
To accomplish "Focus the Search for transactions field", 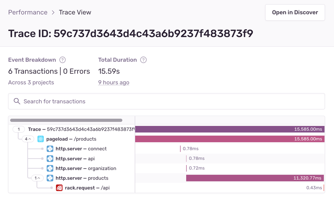I will [x=166, y=101].
